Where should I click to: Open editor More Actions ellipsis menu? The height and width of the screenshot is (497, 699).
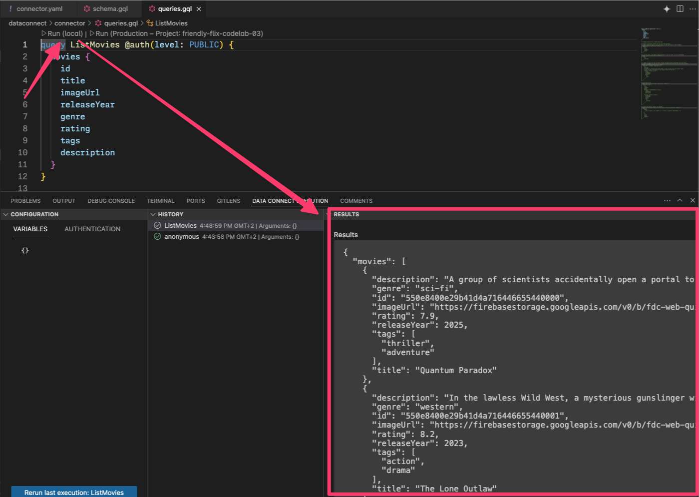coord(692,9)
